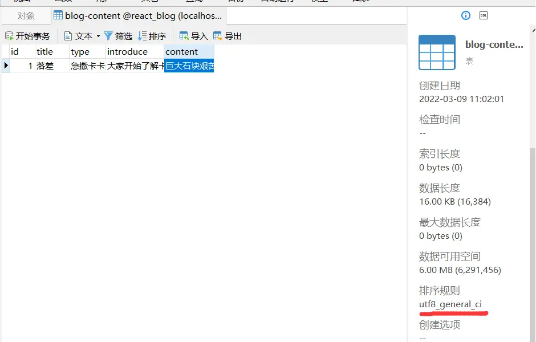Click the 索引长度 label
Image resolution: width=536 pixels, height=342 pixels.
(x=439, y=154)
